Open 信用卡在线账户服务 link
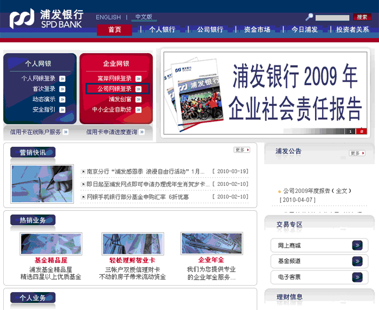379x310 pixels. coord(36,132)
